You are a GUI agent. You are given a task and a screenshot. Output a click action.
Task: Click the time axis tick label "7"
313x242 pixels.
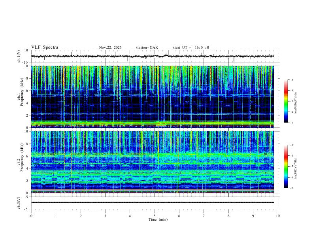204,216
